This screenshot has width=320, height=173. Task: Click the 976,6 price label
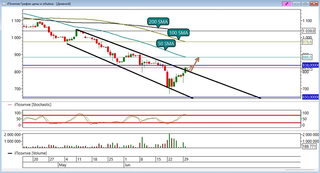coord(307,42)
